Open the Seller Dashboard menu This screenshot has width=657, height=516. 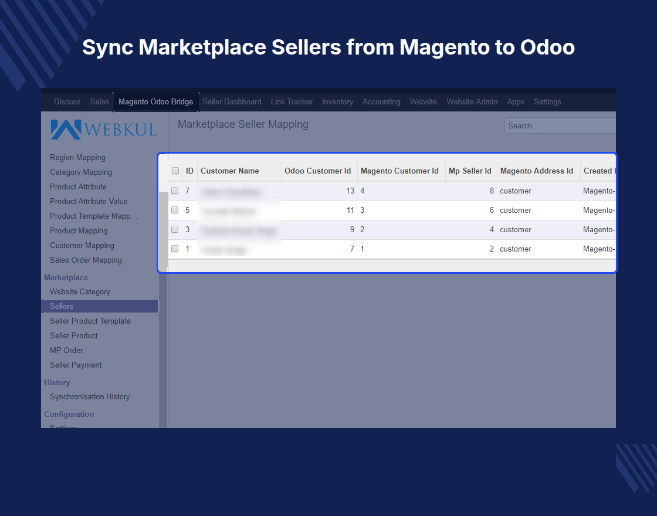[232, 102]
